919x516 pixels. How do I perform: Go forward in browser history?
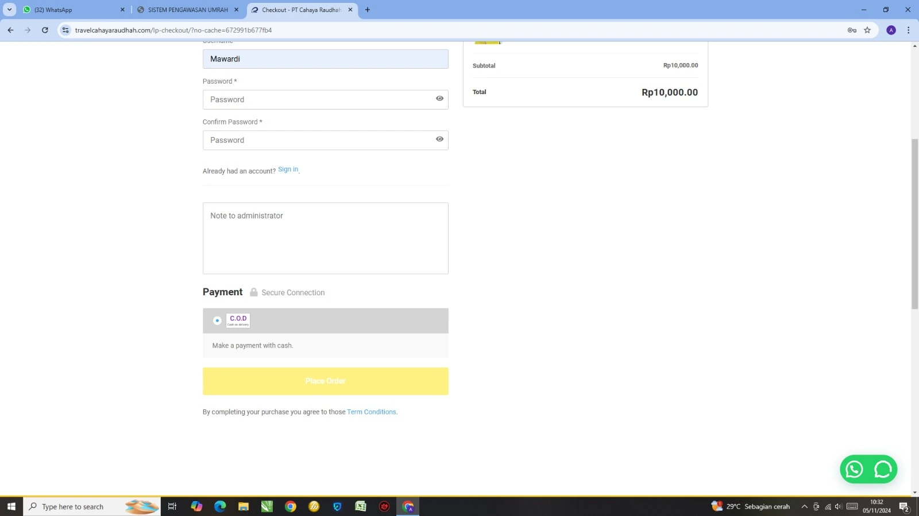28,30
